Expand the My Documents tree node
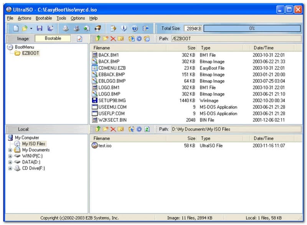 click(10, 150)
